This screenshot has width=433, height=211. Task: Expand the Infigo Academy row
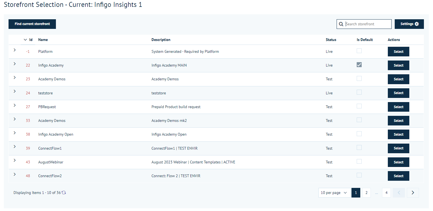click(15, 64)
